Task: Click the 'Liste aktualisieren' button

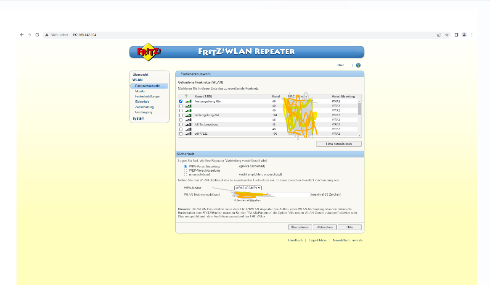Action: [339, 144]
